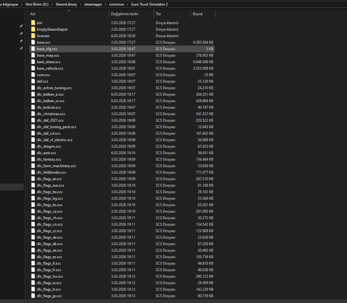Select dlc_actros_tuning.scs file icon

coord(33,88)
